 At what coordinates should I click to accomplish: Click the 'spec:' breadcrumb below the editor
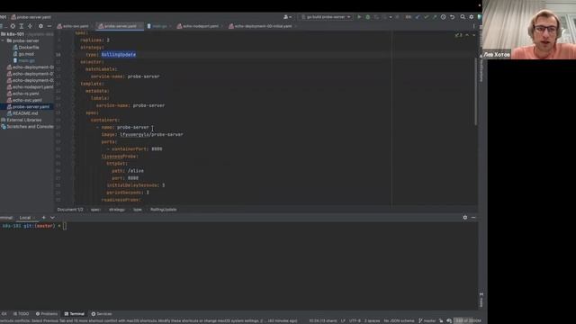[95, 210]
